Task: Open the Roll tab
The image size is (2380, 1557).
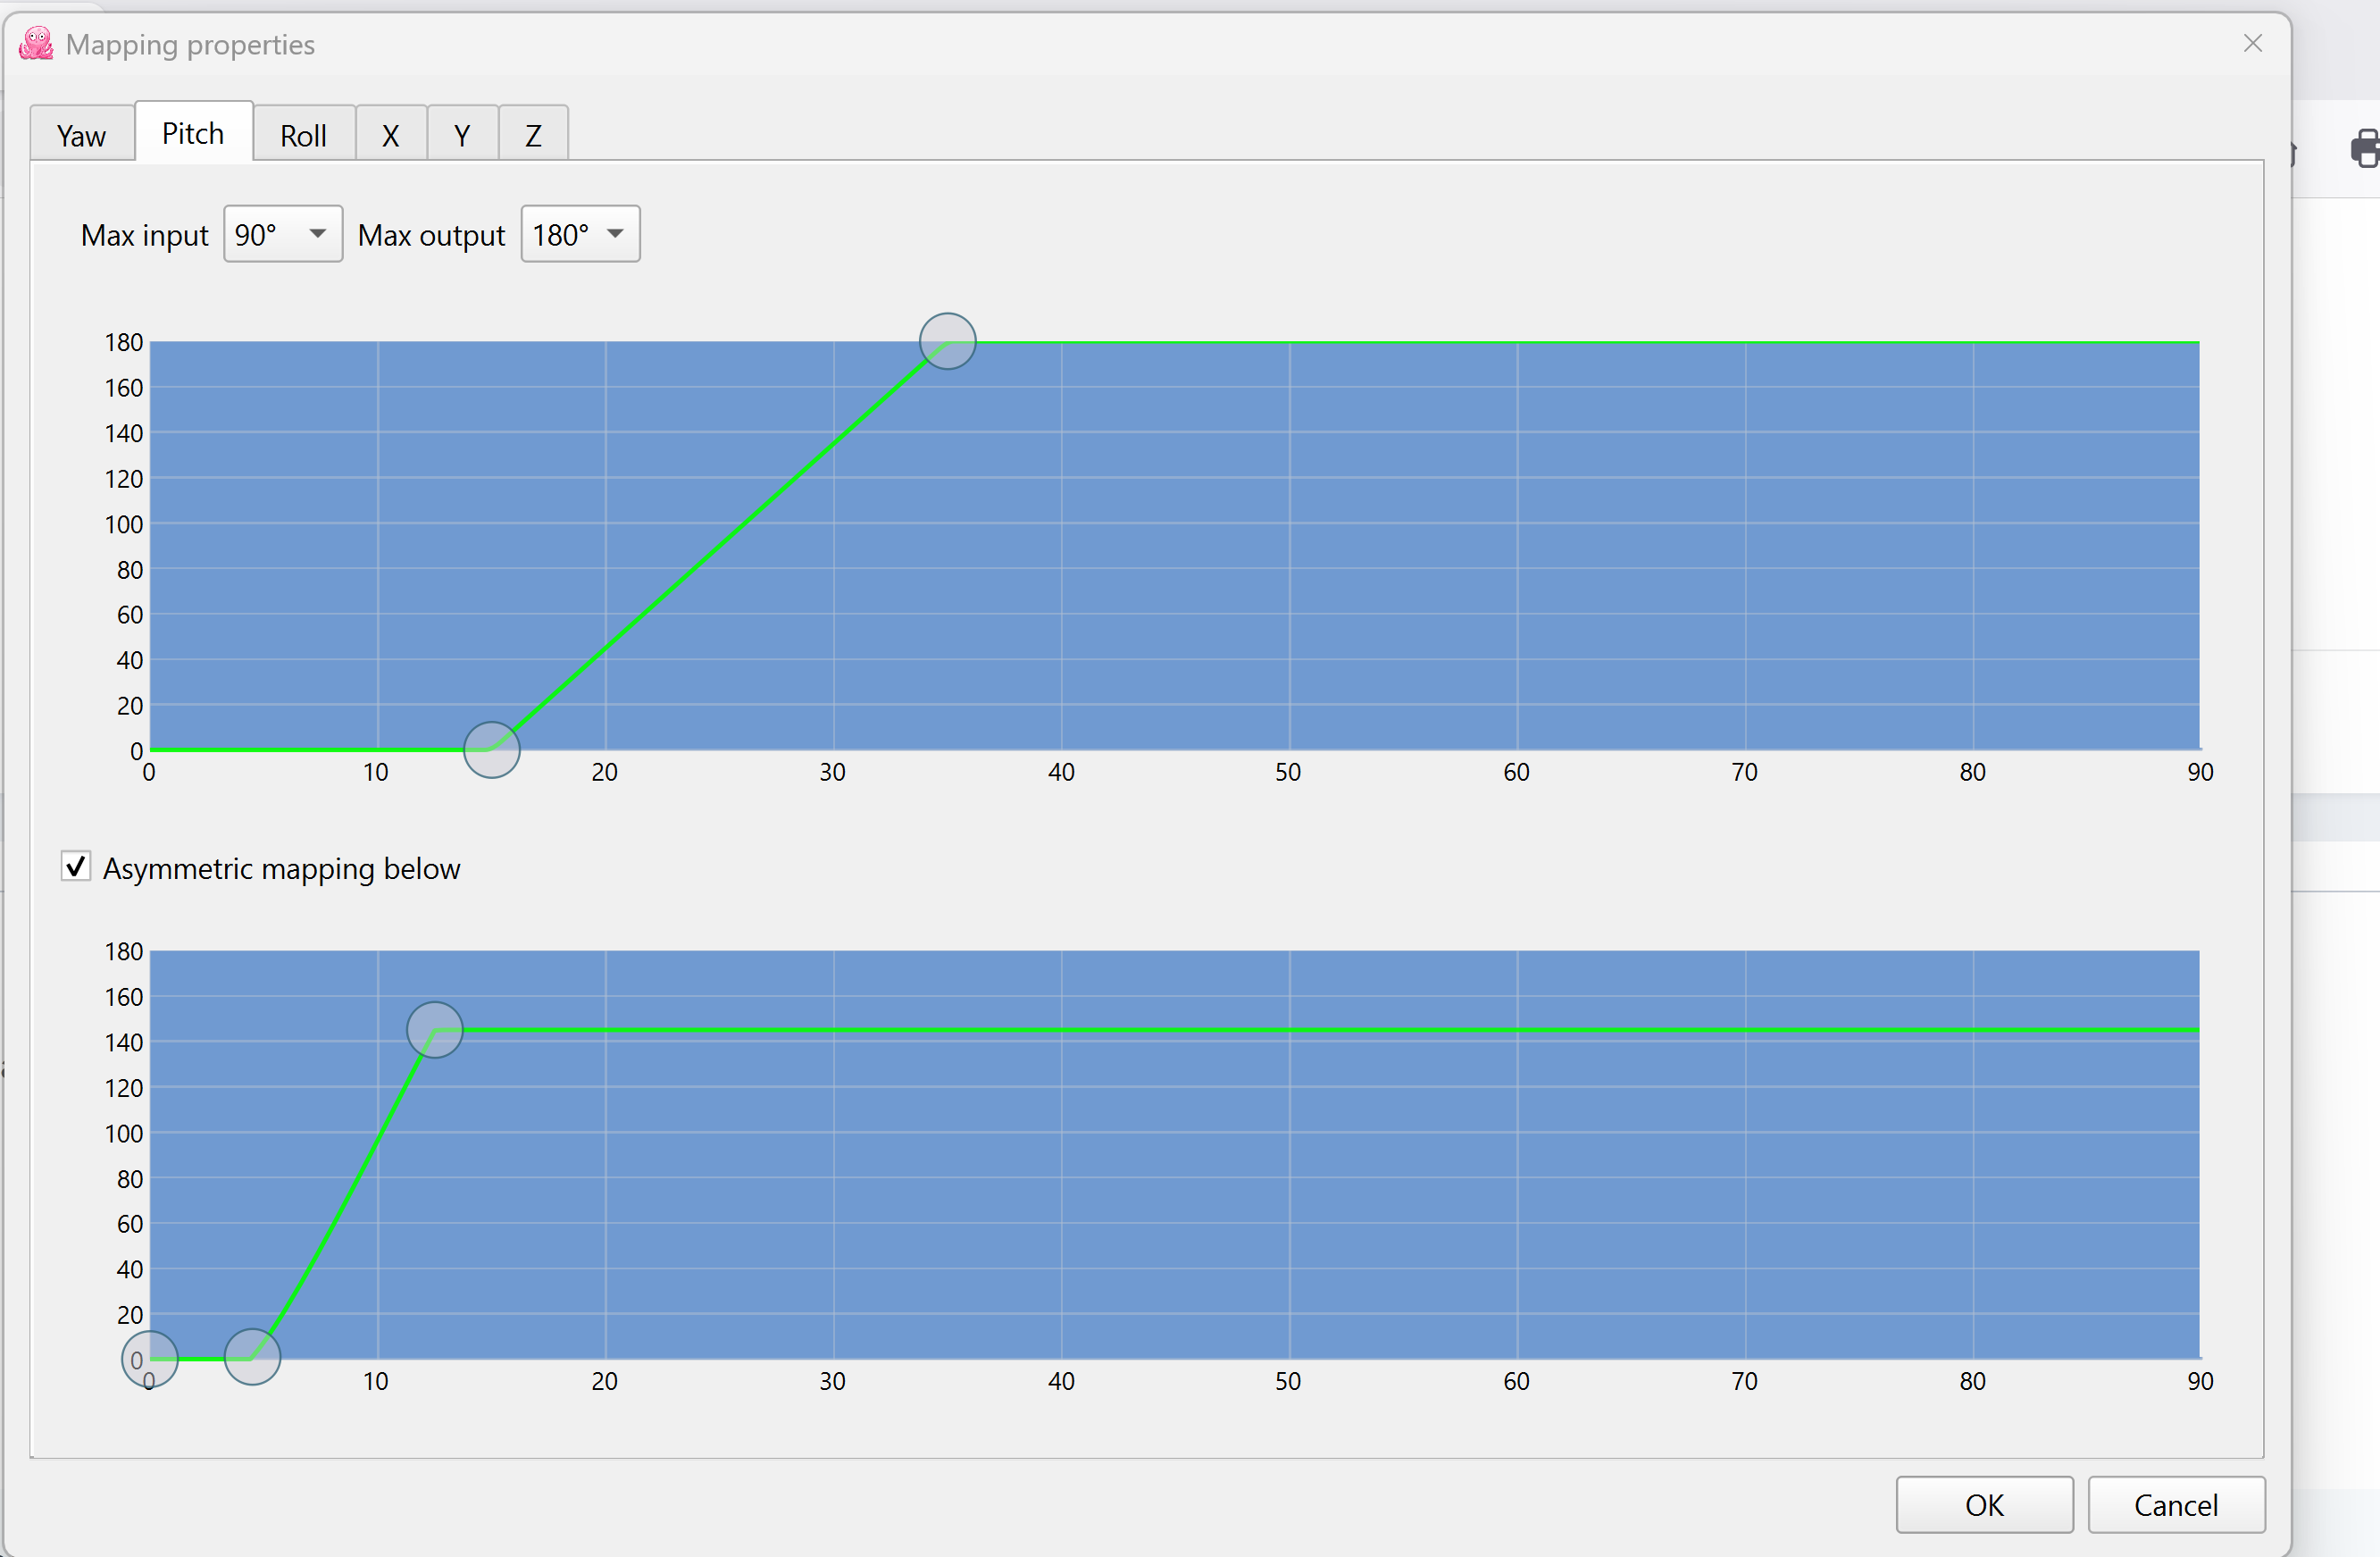Action: point(304,134)
